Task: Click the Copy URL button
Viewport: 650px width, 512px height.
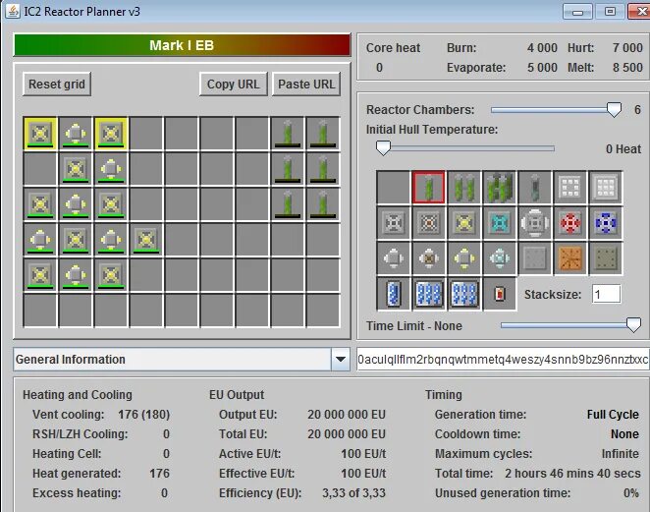Action: (x=234, y=85)
